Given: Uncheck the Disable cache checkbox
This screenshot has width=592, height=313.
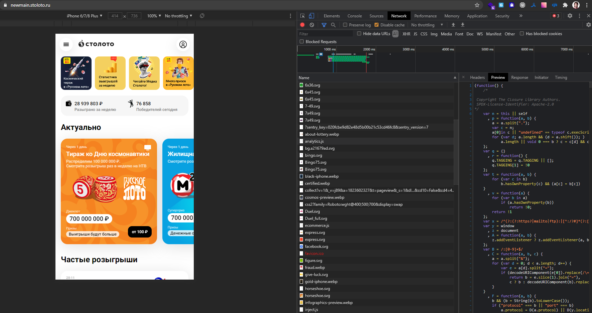Looking at the screenshot, I should tap(377, 25).
